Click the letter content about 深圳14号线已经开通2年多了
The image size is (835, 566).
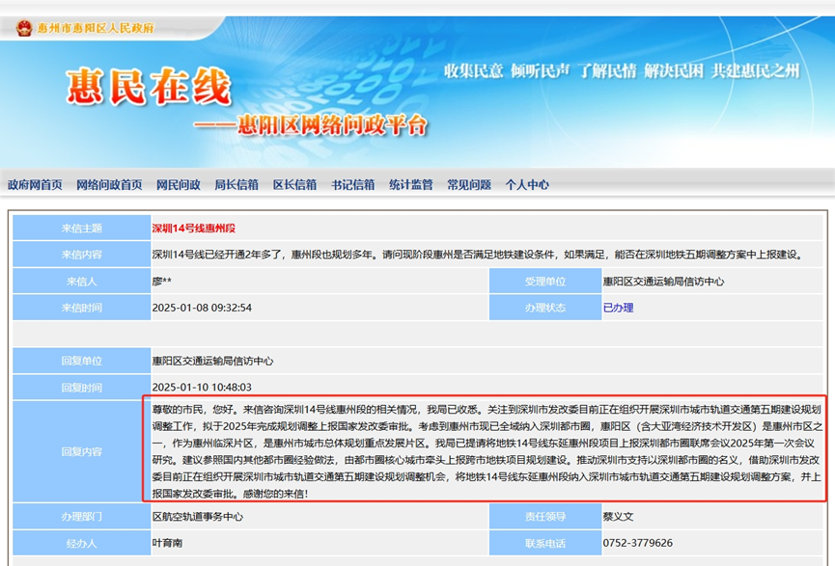[x=478, y=255]
